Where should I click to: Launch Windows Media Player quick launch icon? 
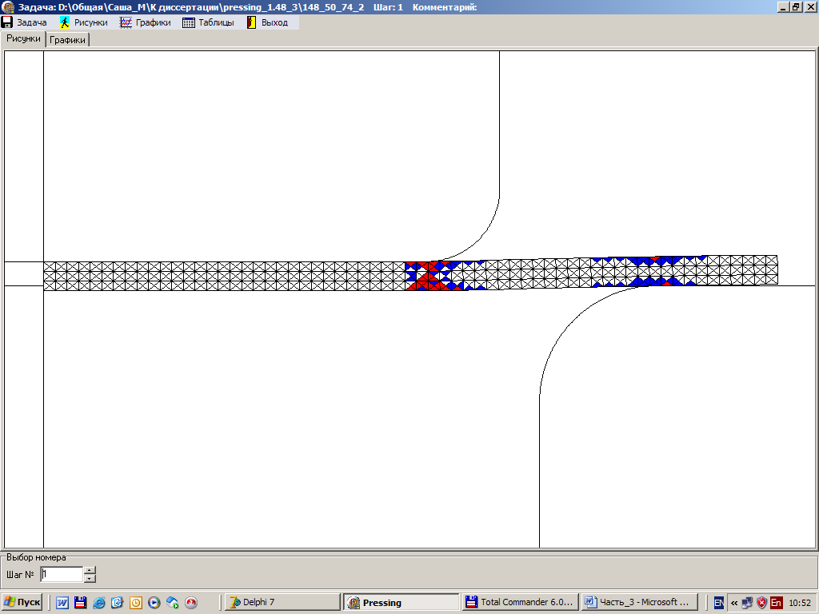click(x=154, y=603)
